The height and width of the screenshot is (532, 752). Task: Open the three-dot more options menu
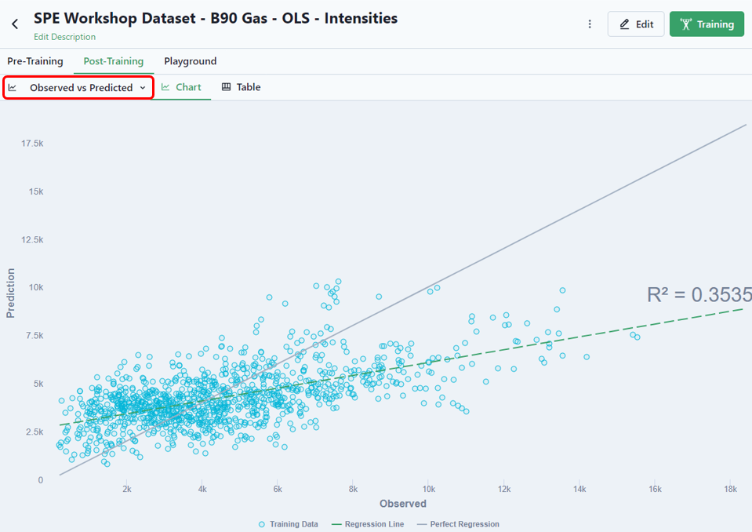[590, 24]
